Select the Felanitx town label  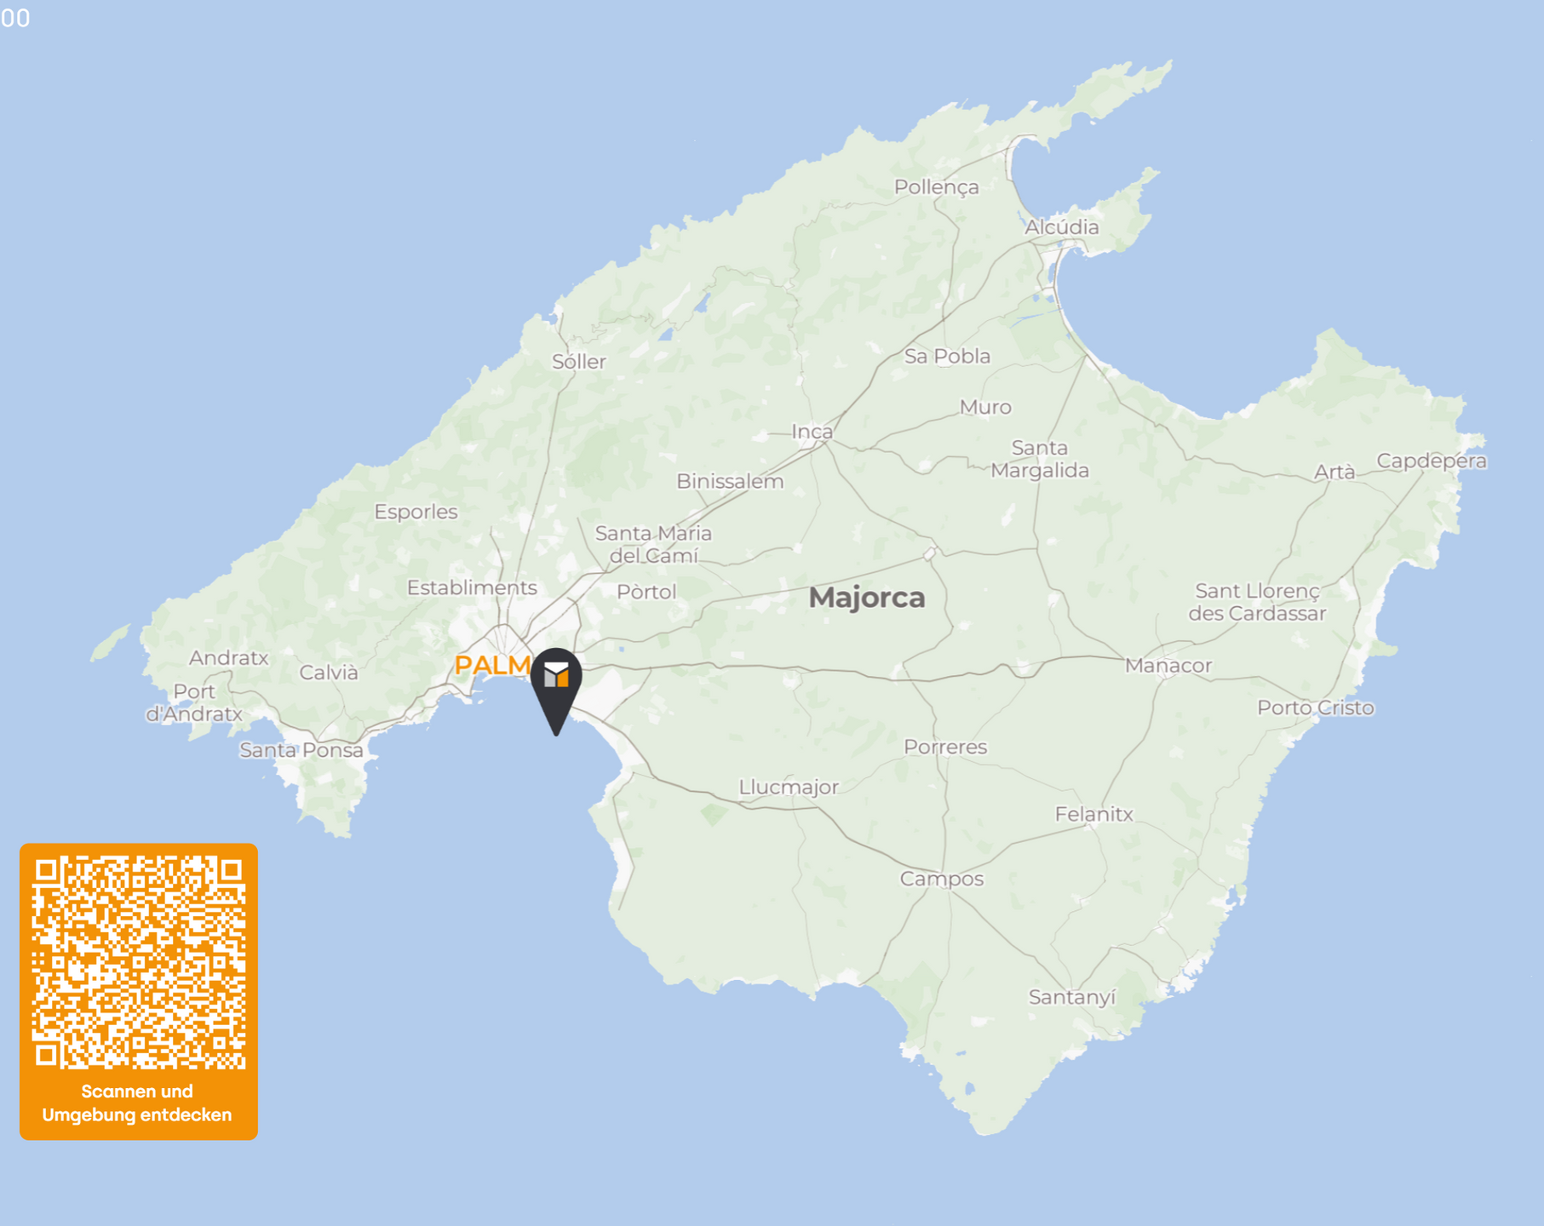point(1094,815)
